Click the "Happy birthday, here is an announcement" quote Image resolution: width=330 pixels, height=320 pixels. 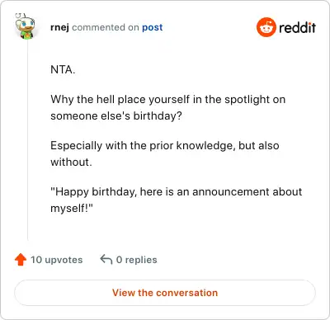click(x=177, y=191)
